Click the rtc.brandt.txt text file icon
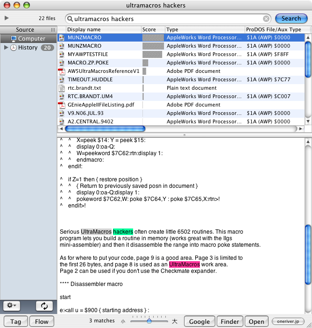Image resolution: width=312 pixels, height=328 pixels. coord(61,88)
